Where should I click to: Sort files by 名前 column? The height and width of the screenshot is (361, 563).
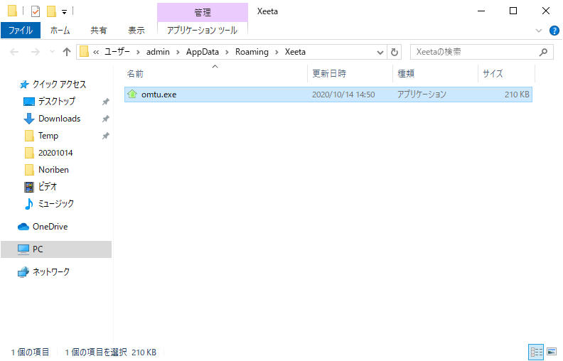coord(215,74)
